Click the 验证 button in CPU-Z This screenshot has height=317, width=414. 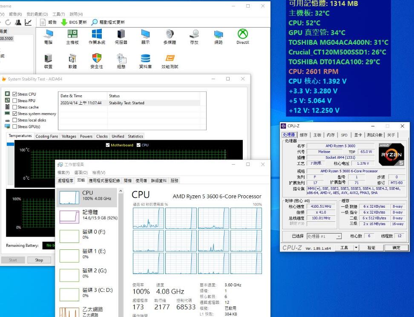click(371, 248)
